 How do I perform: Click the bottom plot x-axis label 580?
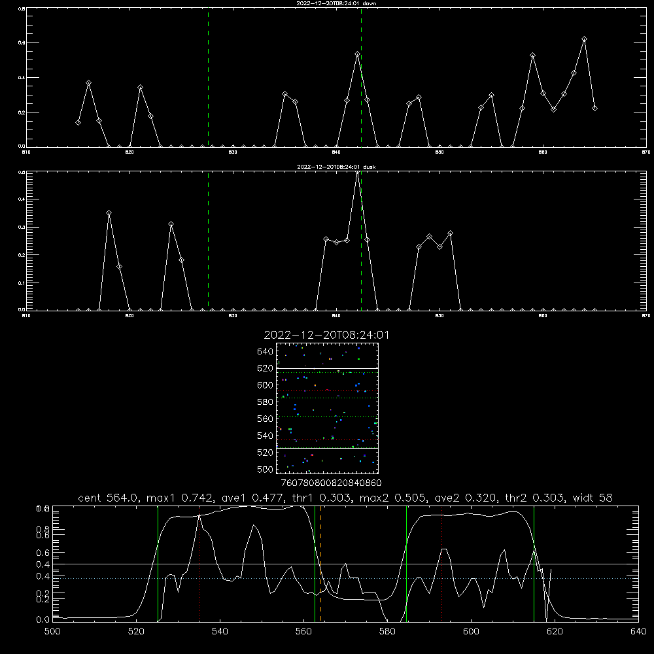[x=387, y=632]
